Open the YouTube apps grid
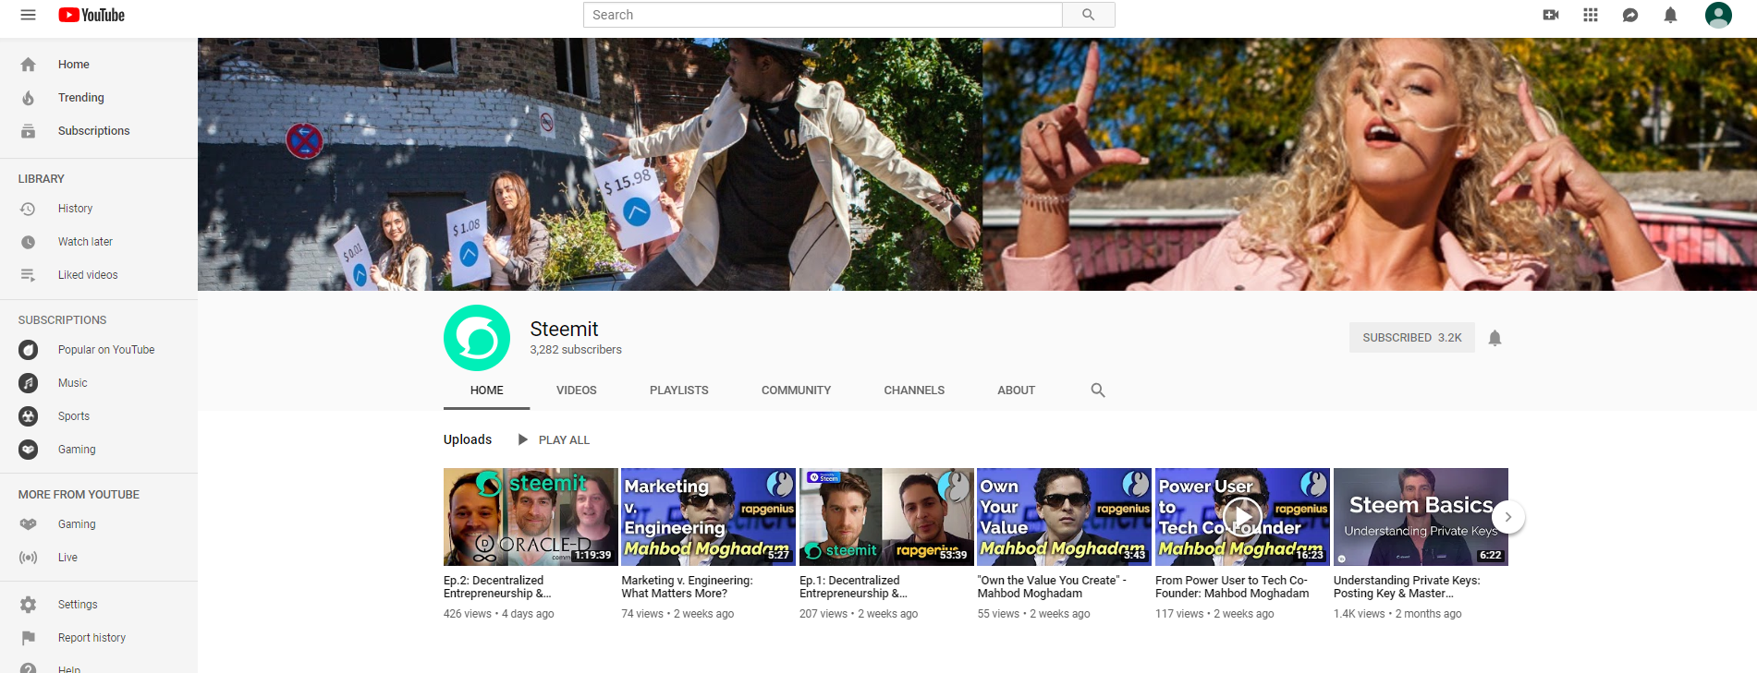This screenshot has width=1757, height=673. (x=1591, y=15)
